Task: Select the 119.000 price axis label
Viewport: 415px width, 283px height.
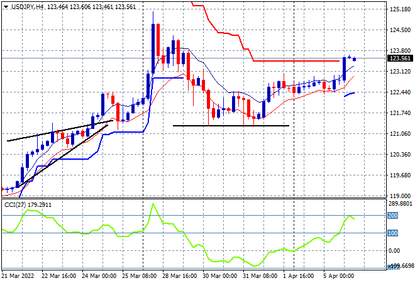Action: coord(400,196)
